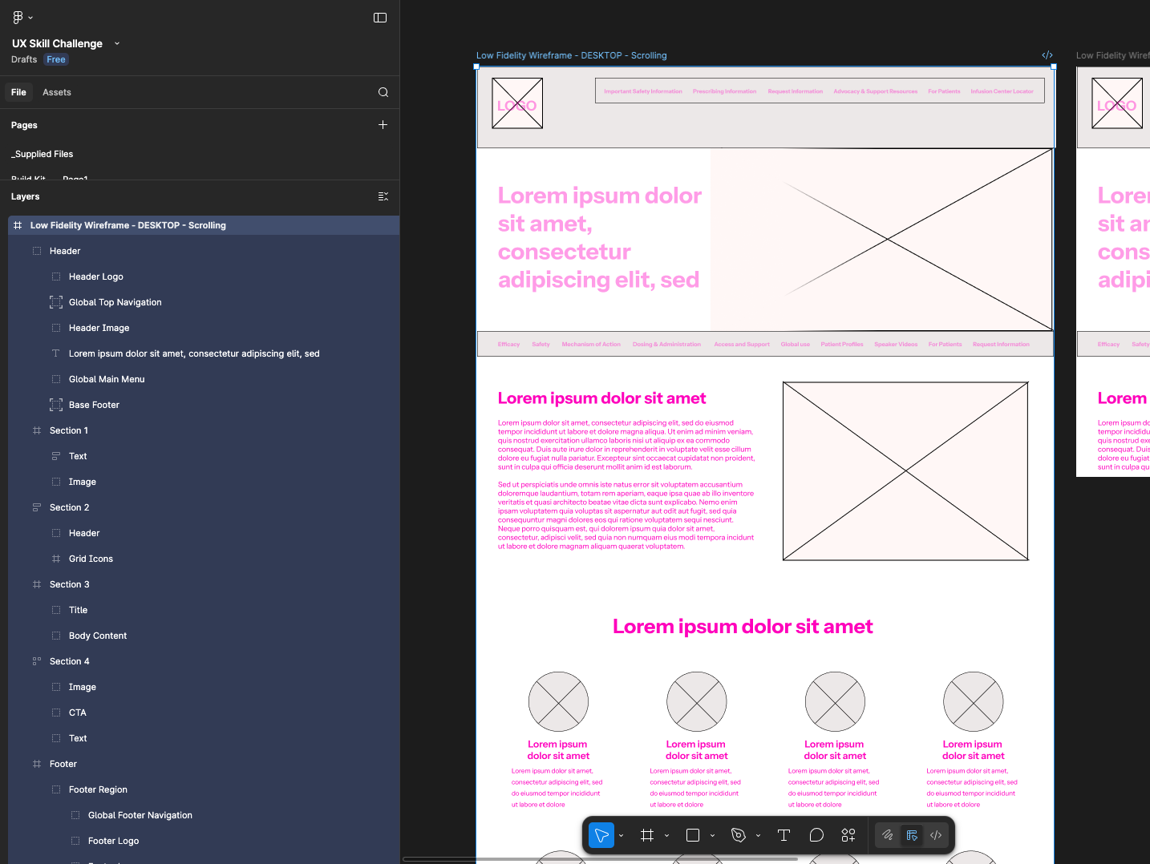Toggle the measurement inspect mode

click(912, 835)
